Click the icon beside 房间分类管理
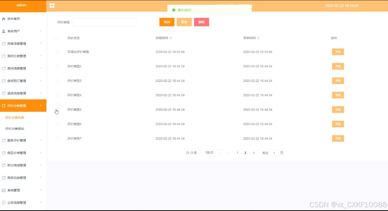Image resolution: width=388 pixels, height=211 pixels. coord(3,56)
